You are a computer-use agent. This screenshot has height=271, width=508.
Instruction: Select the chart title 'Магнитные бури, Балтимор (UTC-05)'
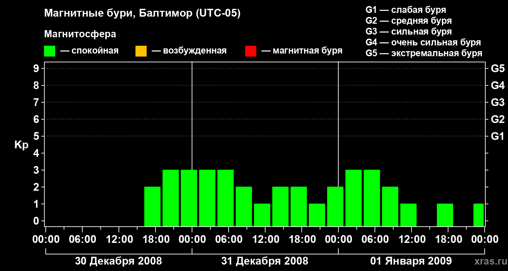click(x=142, y=14)
